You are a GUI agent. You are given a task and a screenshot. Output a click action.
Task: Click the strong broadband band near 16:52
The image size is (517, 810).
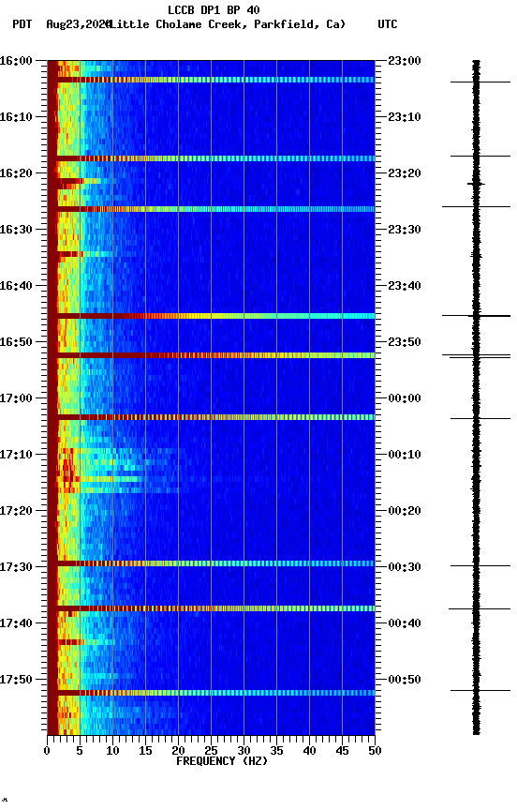pyautogui.click(x=211, y=355)
